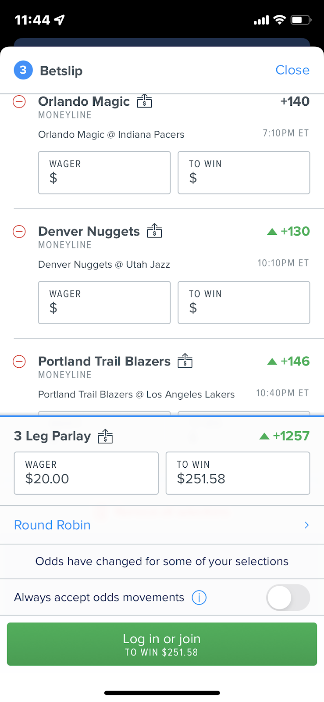Tap To Win field for Denver Nuggets
The width and height of the screenshot is (324, 702).
click(244, 302)
